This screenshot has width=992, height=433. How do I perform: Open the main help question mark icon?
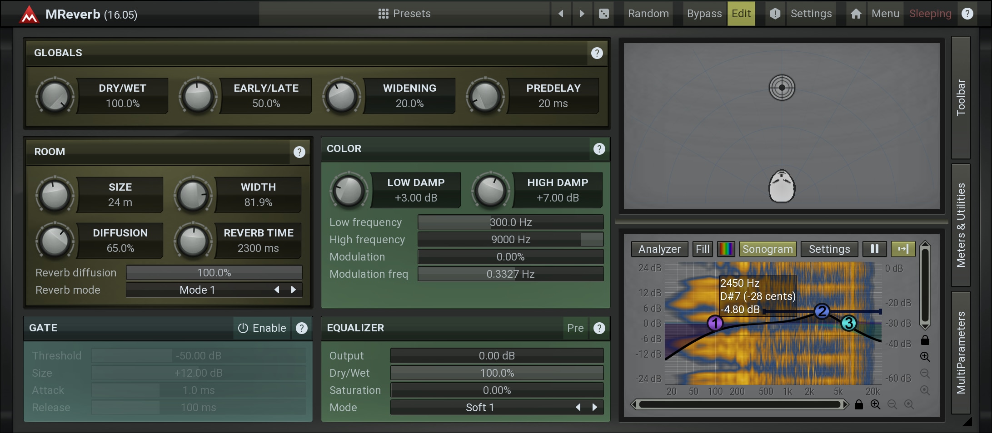pos(967,14)
